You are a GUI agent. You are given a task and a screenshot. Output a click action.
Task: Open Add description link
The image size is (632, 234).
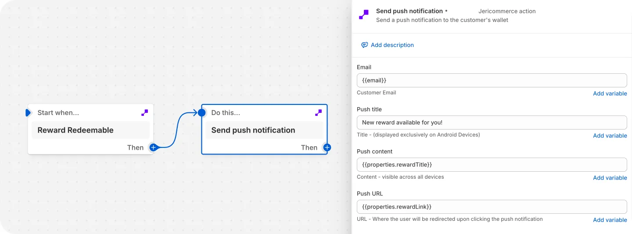(392, 45)
